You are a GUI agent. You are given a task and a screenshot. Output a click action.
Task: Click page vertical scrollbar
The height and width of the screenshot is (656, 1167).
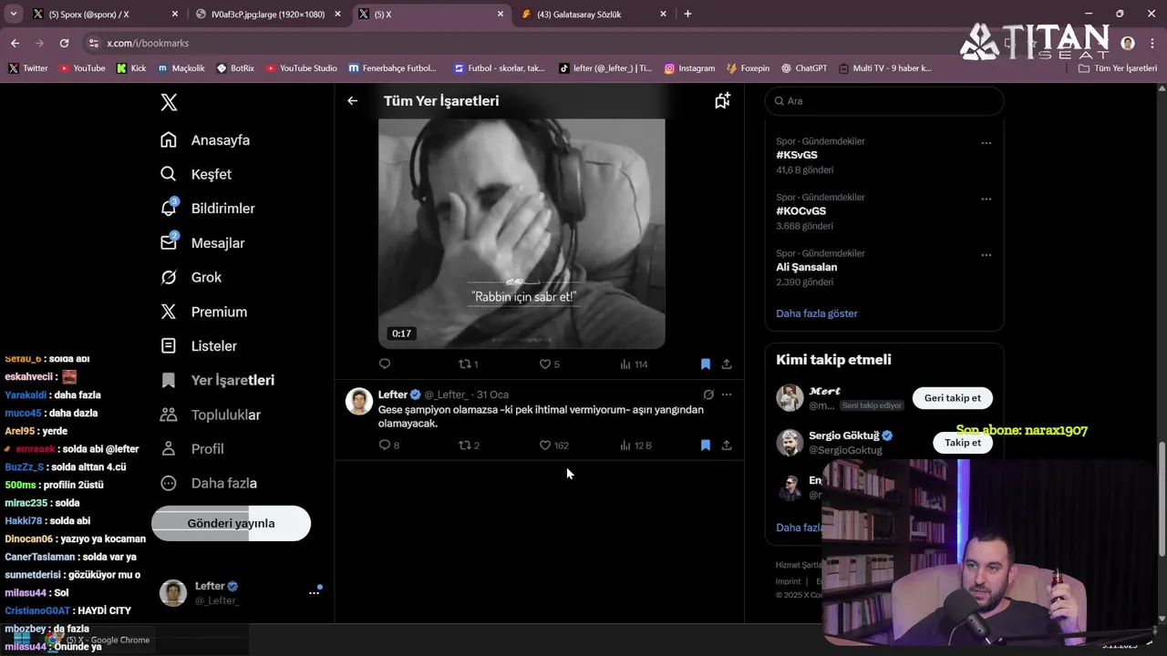(1162, 497)
